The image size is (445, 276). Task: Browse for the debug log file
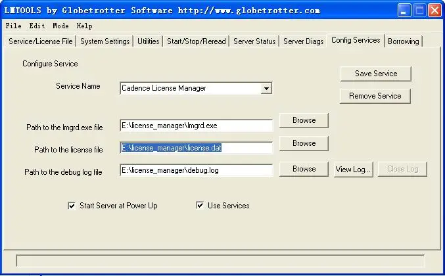(x=304, y=169)
